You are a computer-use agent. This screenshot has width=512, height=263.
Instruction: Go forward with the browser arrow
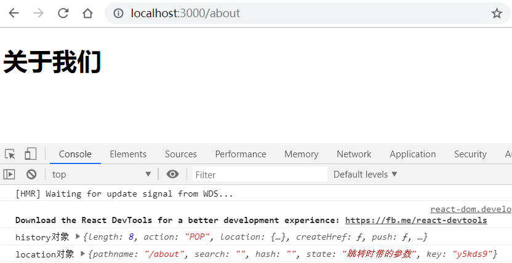(x=38, y=13)
